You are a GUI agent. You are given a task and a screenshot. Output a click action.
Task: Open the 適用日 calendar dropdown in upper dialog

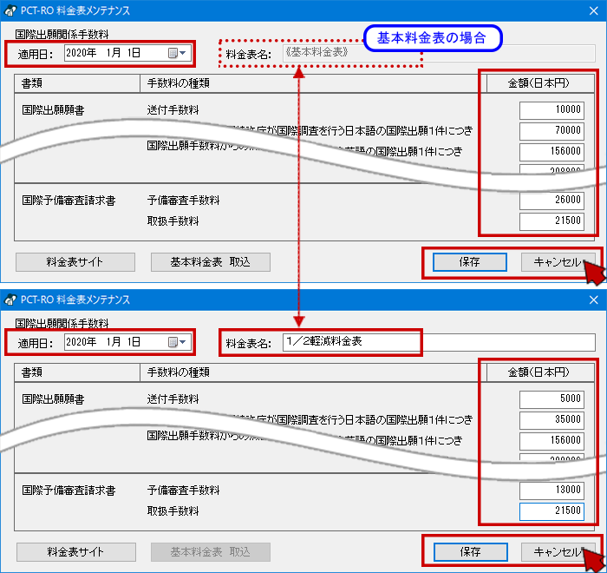coord(177,53)
